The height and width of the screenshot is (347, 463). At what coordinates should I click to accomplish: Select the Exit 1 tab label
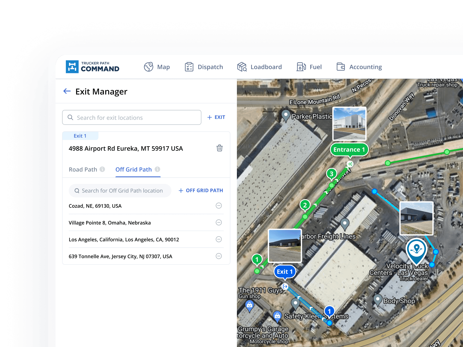click(80, 136)
